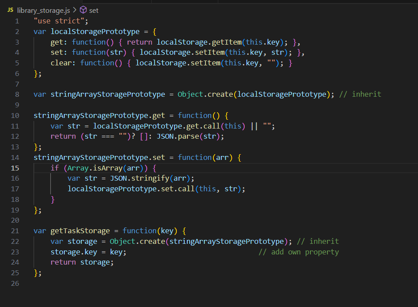This screenshot has height=307, width=418.
Task: Click 'set.call' on line 17
Action: [178, 189]
